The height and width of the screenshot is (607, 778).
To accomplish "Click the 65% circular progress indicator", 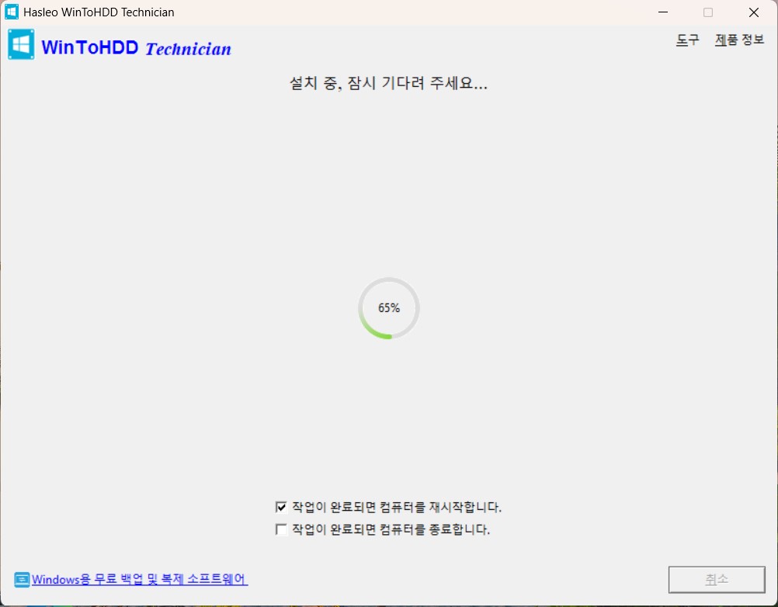I will (x=389, y=308).
